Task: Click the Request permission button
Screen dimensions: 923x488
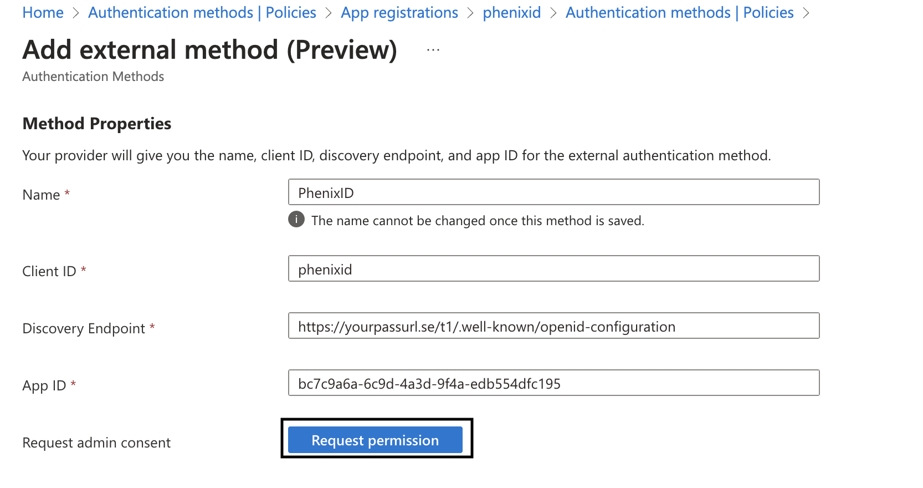Action: point(375,440)
